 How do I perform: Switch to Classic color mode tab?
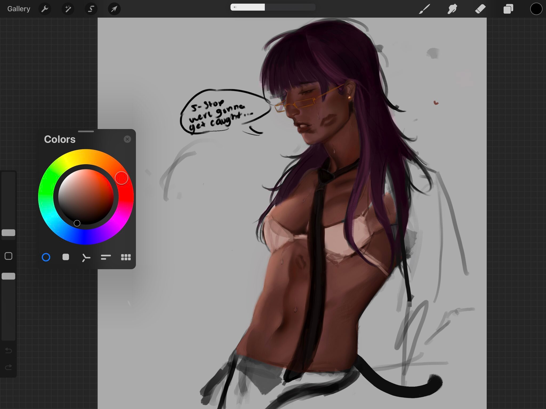(66, 257)
